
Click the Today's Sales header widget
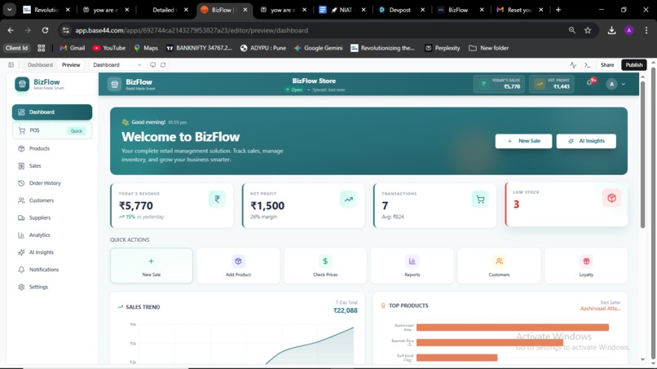(x=500, y=84)
